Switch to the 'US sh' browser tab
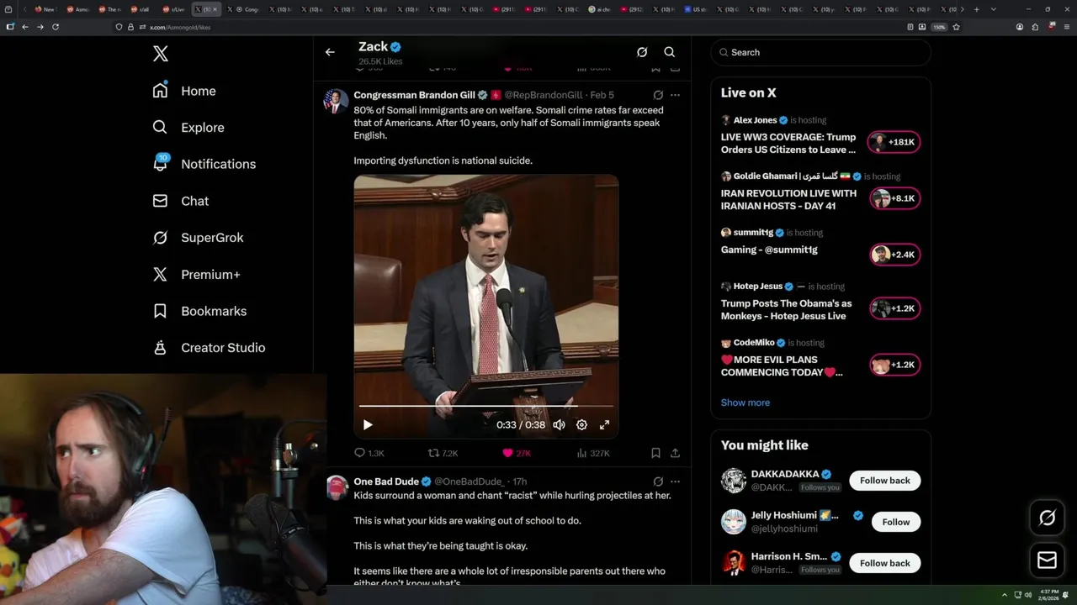The image size is (1077, 605). coord(695,9)
